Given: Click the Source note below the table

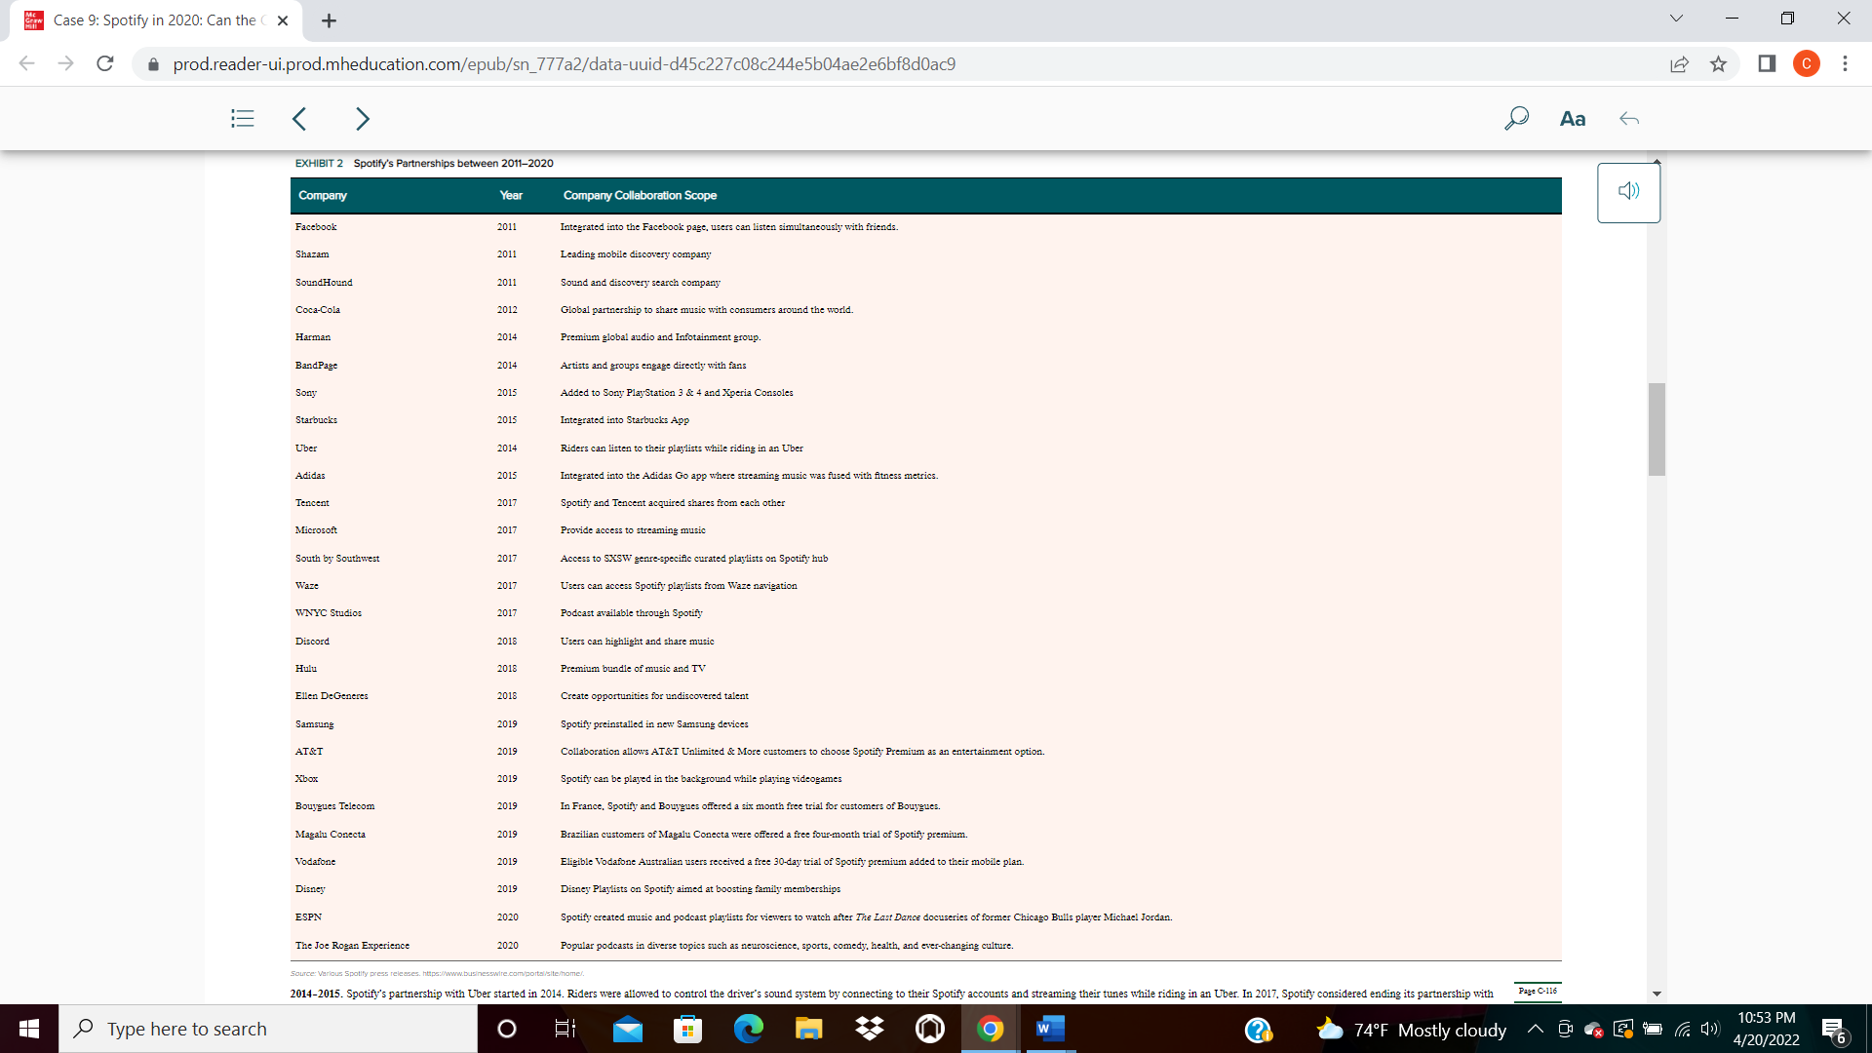Looking at the screenshot, I should point(437,973).
